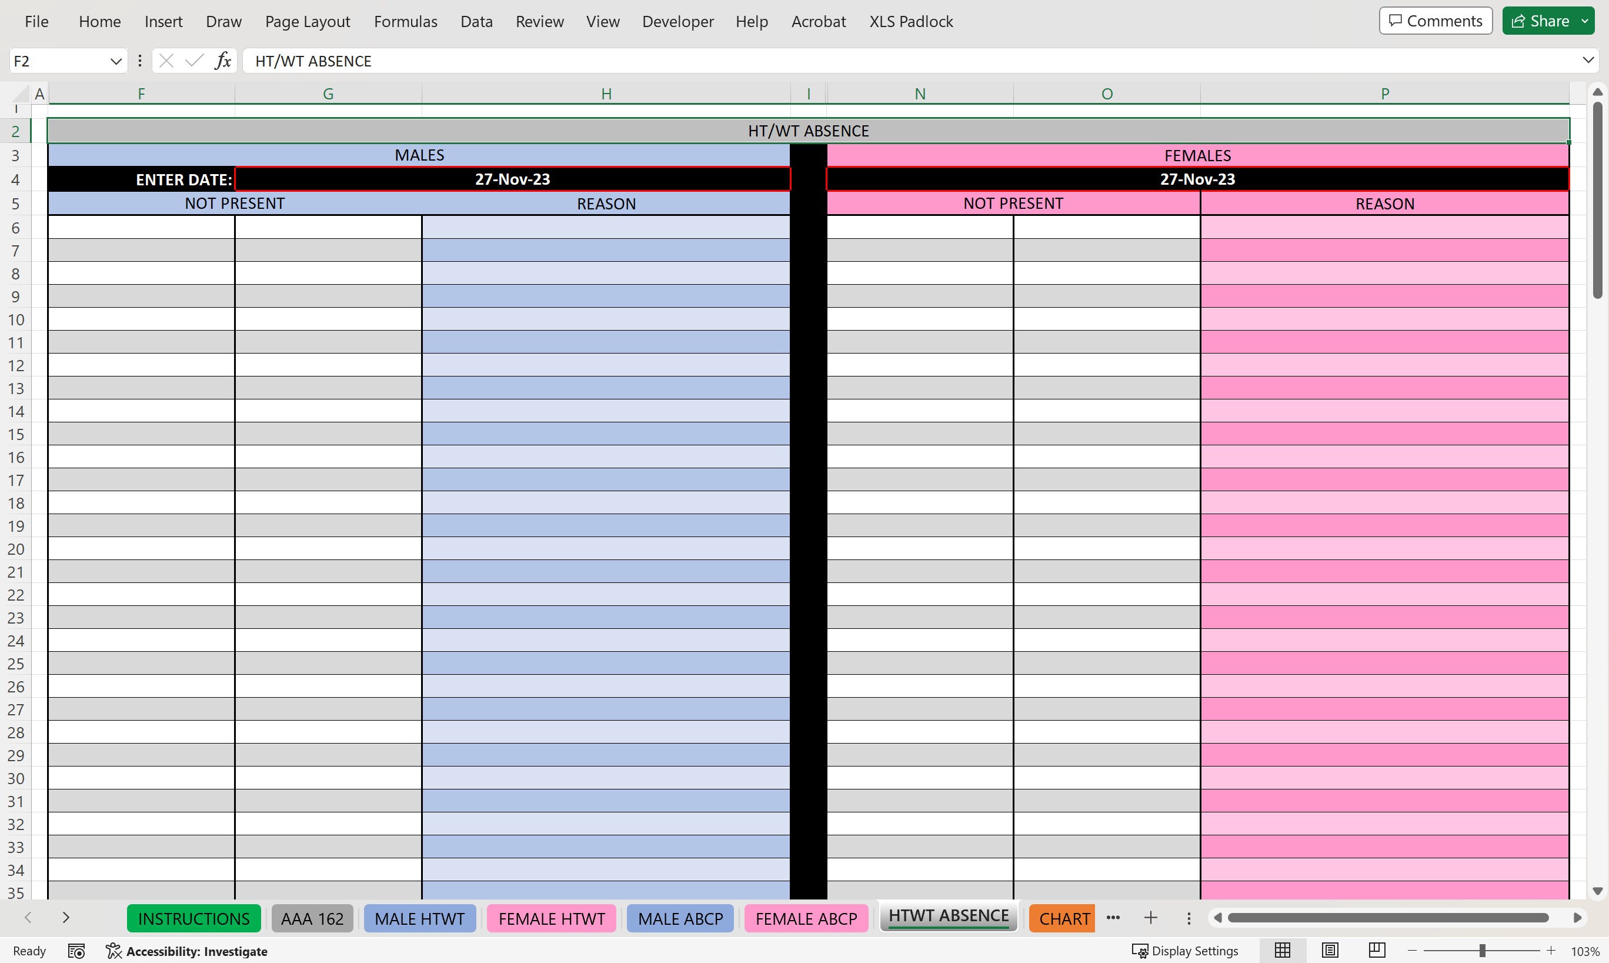The image size is (1609, 963).
Task: Select the FEMALE ABCP sheet tab
Action: click(x=806, y=918)
